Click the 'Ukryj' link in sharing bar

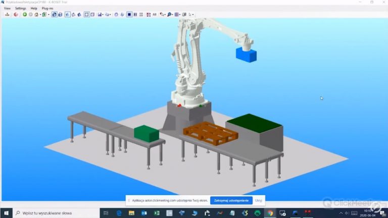(x=258, y=200)
